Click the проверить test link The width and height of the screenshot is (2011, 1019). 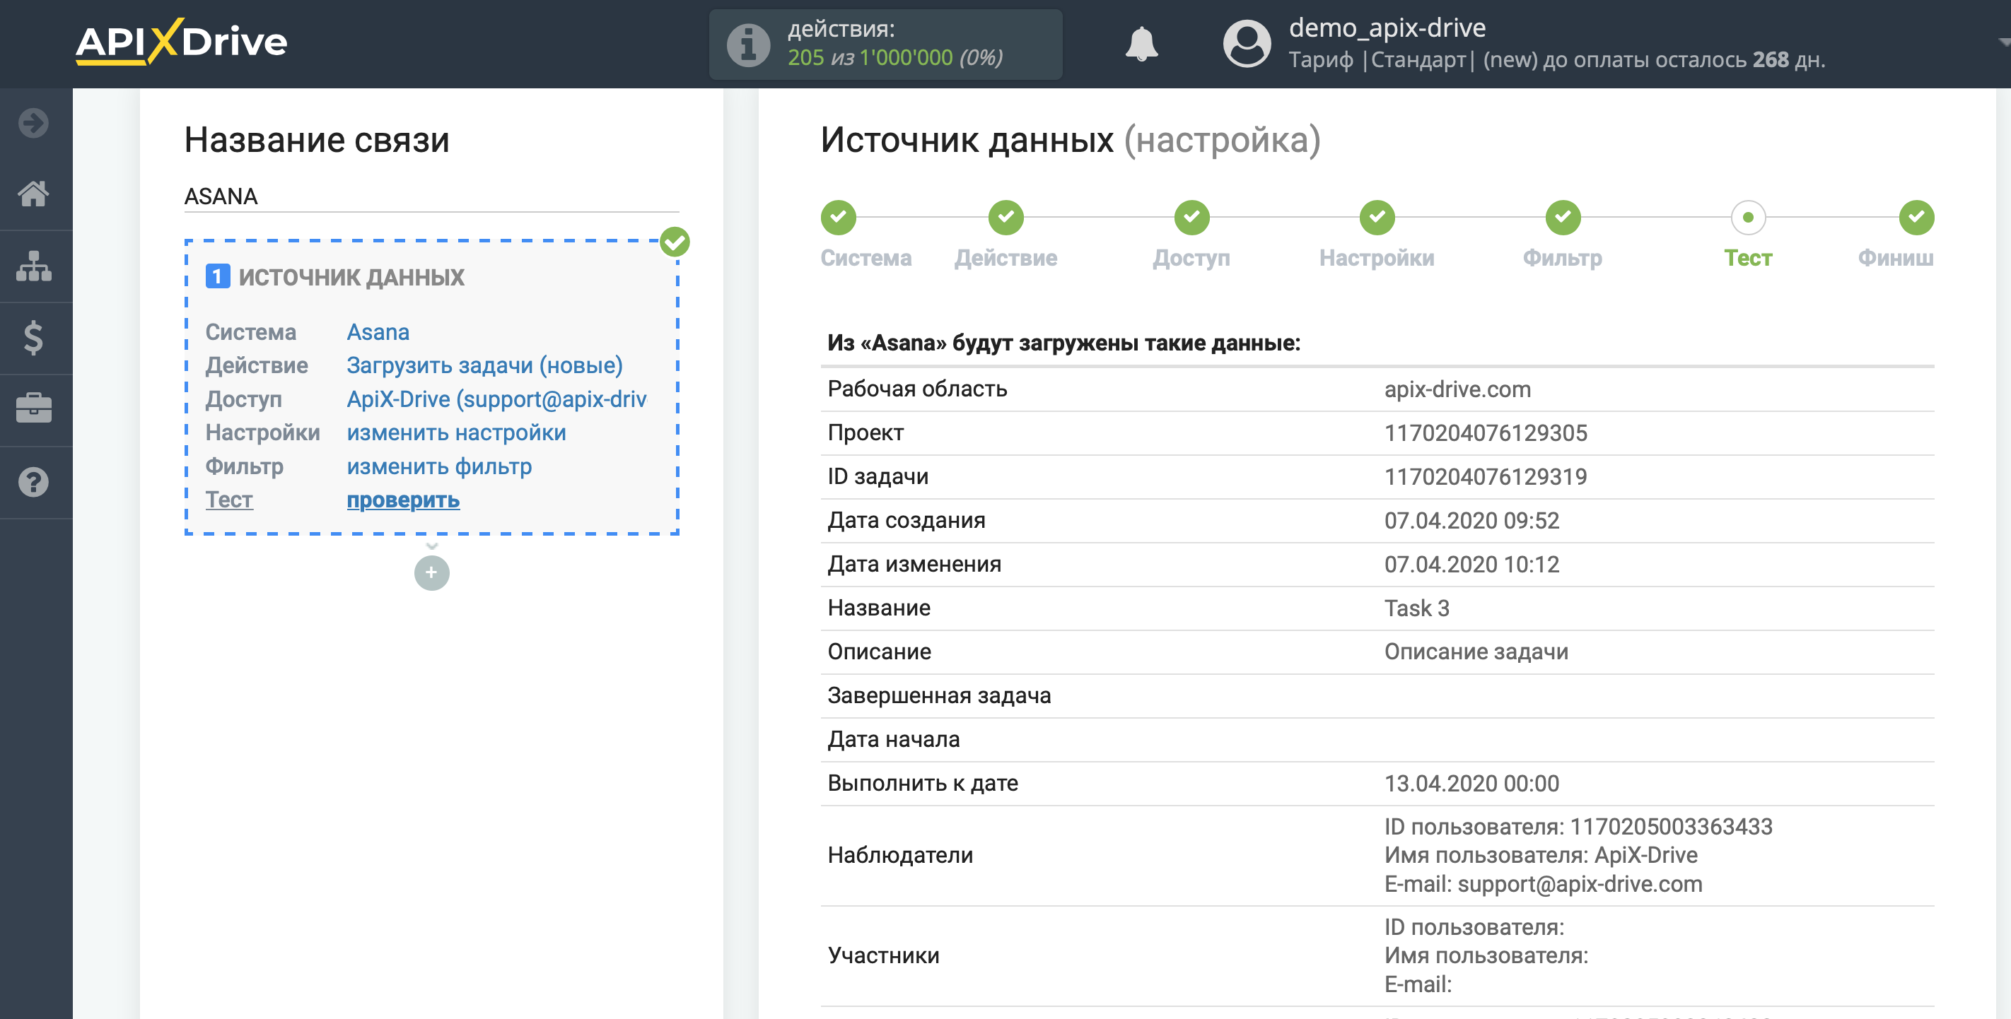pos(403,500)
